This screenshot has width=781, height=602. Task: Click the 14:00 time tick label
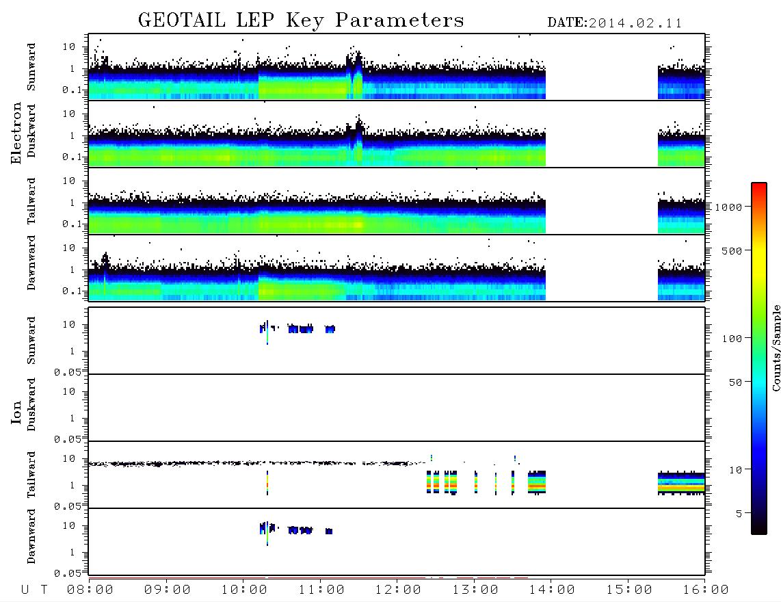tap(553, 590)
